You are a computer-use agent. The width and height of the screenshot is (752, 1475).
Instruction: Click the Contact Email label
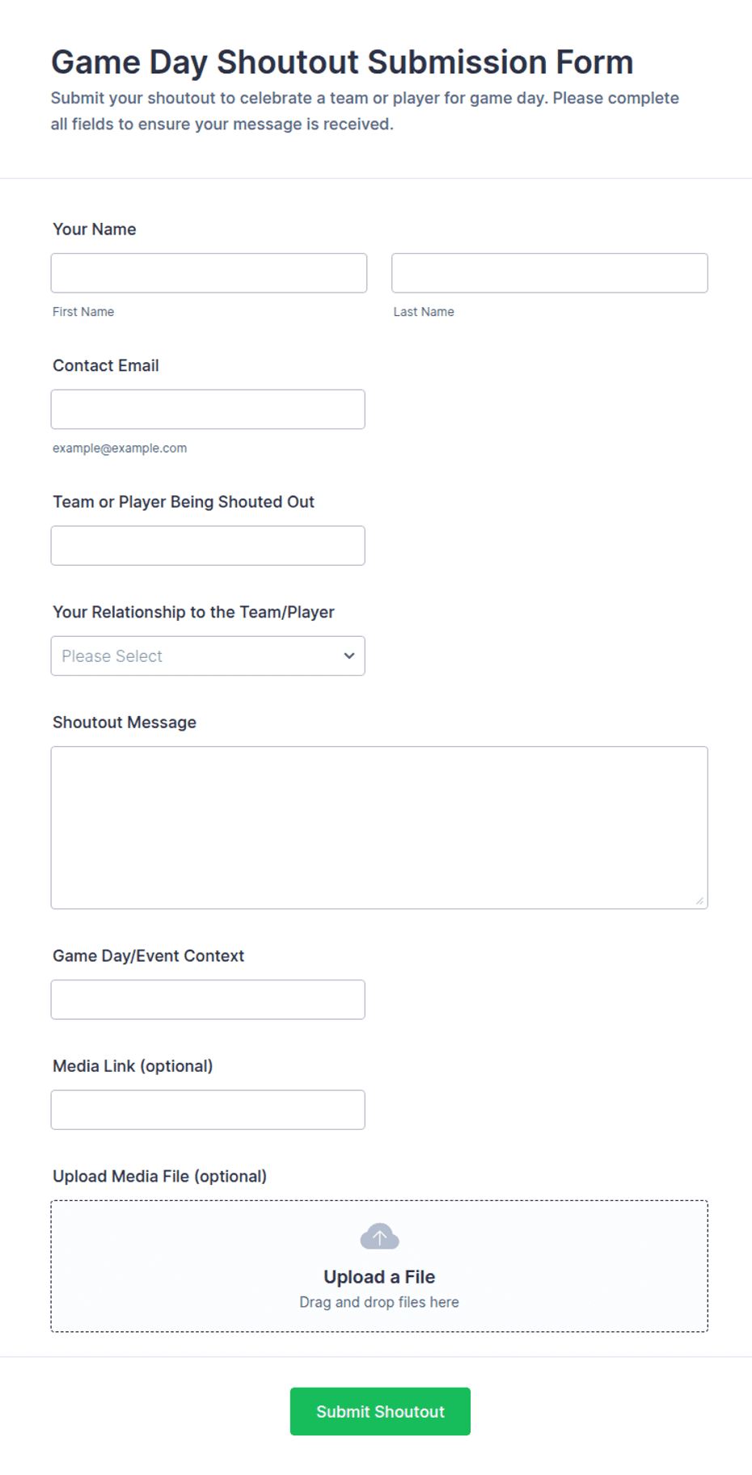tap(106, 365)
